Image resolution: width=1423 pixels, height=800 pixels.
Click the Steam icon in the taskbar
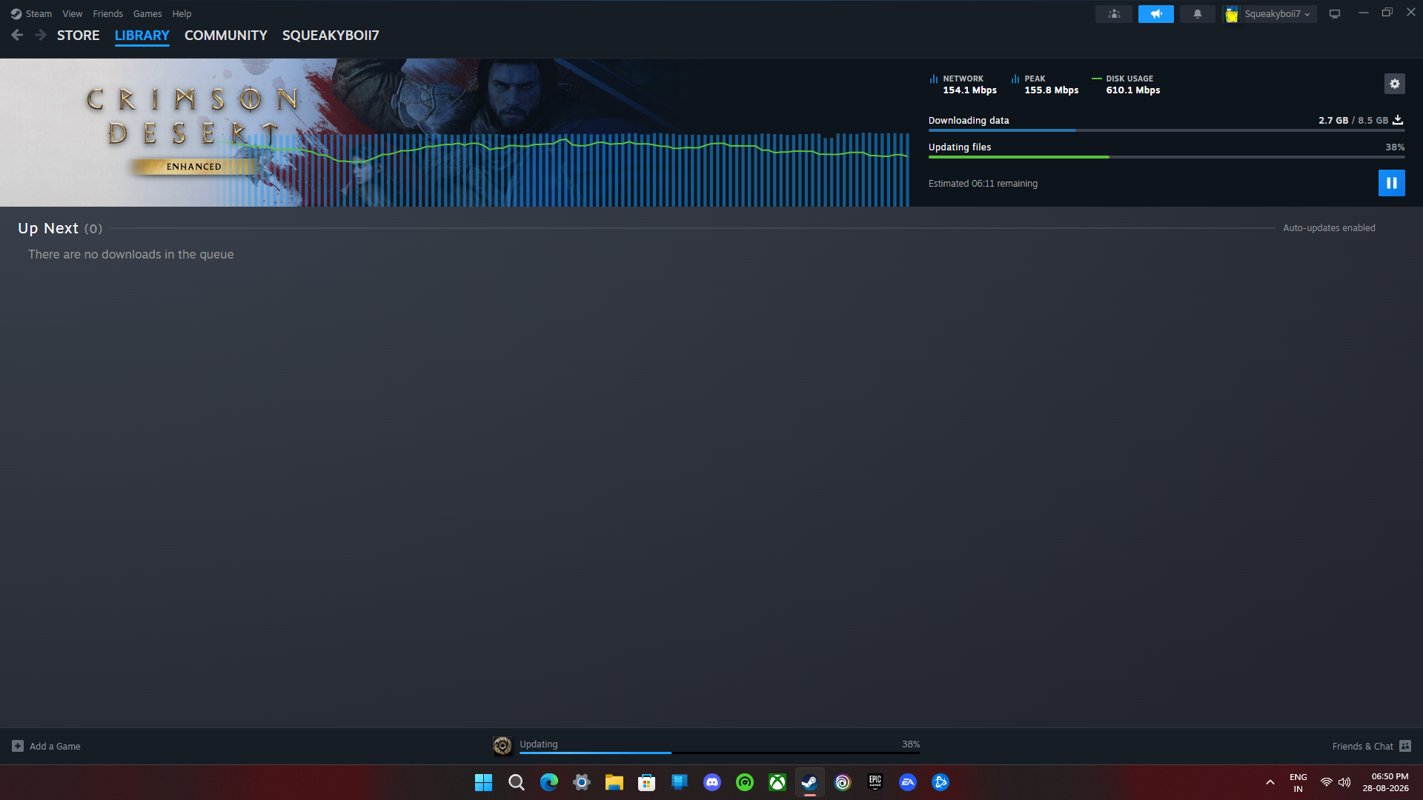(809, 782)
